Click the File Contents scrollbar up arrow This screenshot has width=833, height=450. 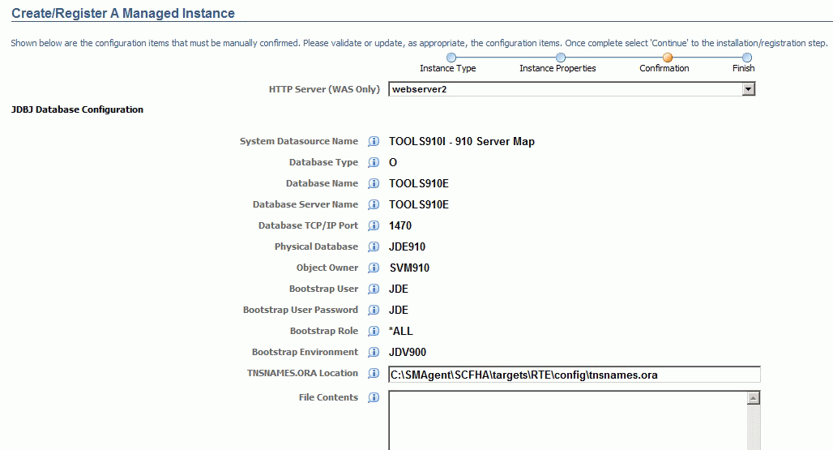pos(754,398)
